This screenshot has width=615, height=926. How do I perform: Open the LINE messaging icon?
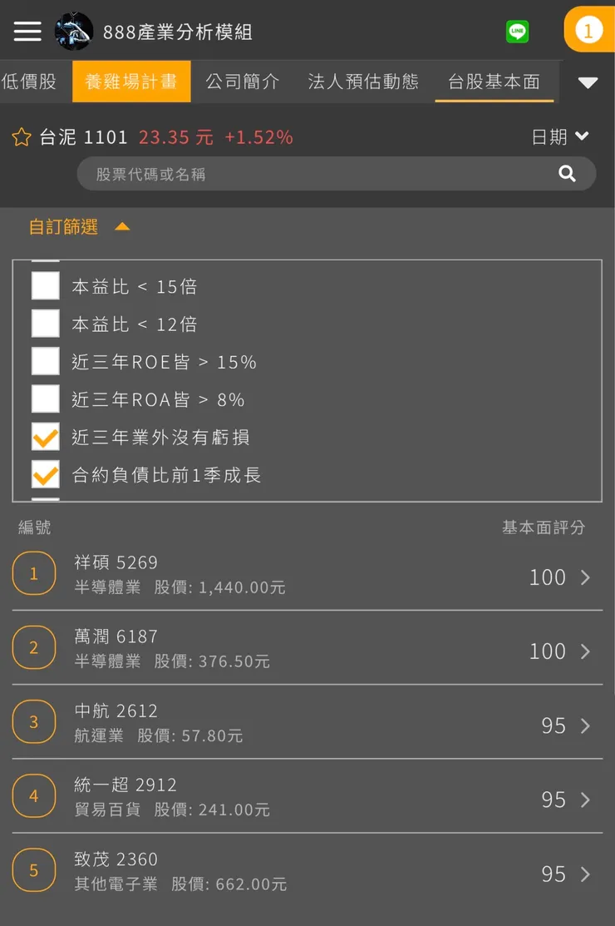coord(517,30)
